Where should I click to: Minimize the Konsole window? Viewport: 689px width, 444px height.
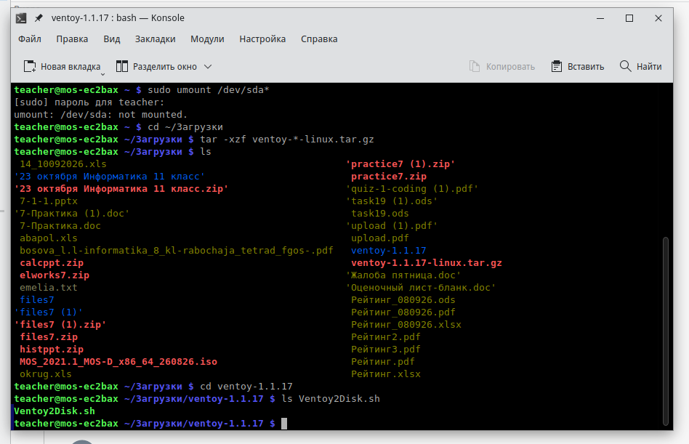(600, 18)
